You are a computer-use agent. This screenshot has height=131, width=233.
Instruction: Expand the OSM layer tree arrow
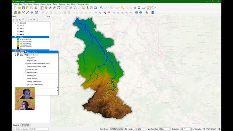tap(13, 55)
